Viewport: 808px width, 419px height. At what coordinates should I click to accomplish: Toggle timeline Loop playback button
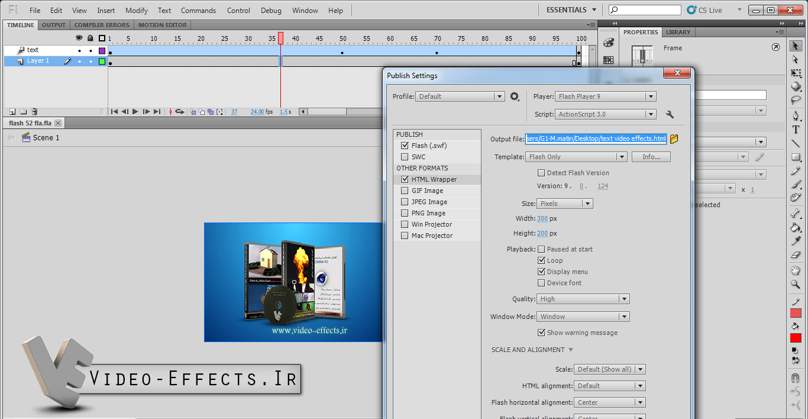coord(179,111)
